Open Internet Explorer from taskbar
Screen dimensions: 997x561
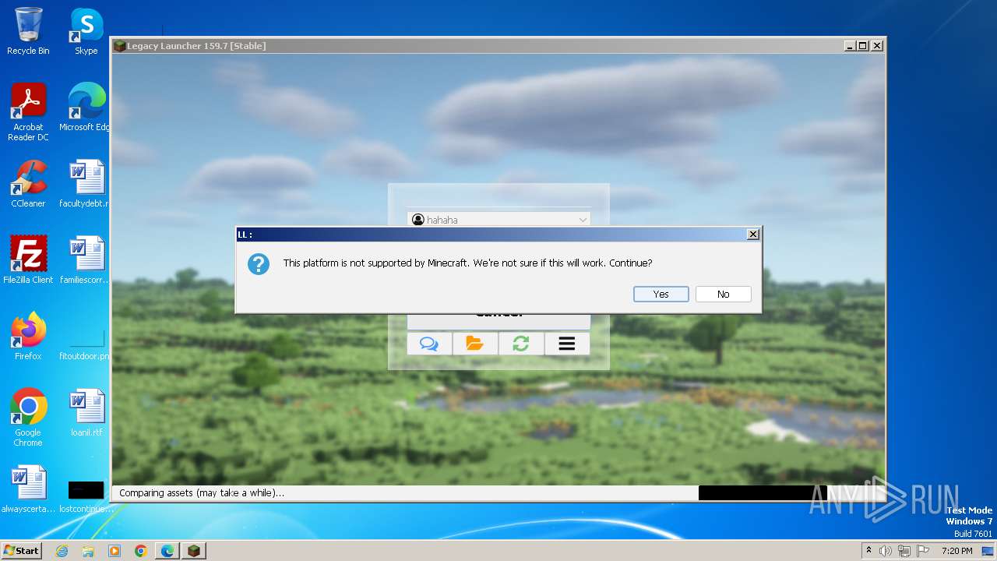pyautogui.click(x=62, y=551)
